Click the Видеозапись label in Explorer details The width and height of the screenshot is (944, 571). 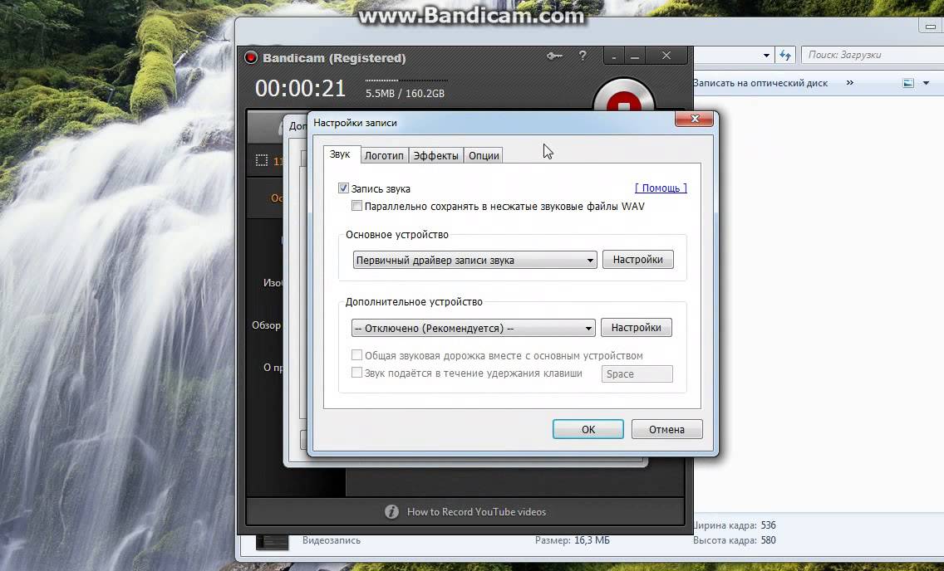pos(332,540)
